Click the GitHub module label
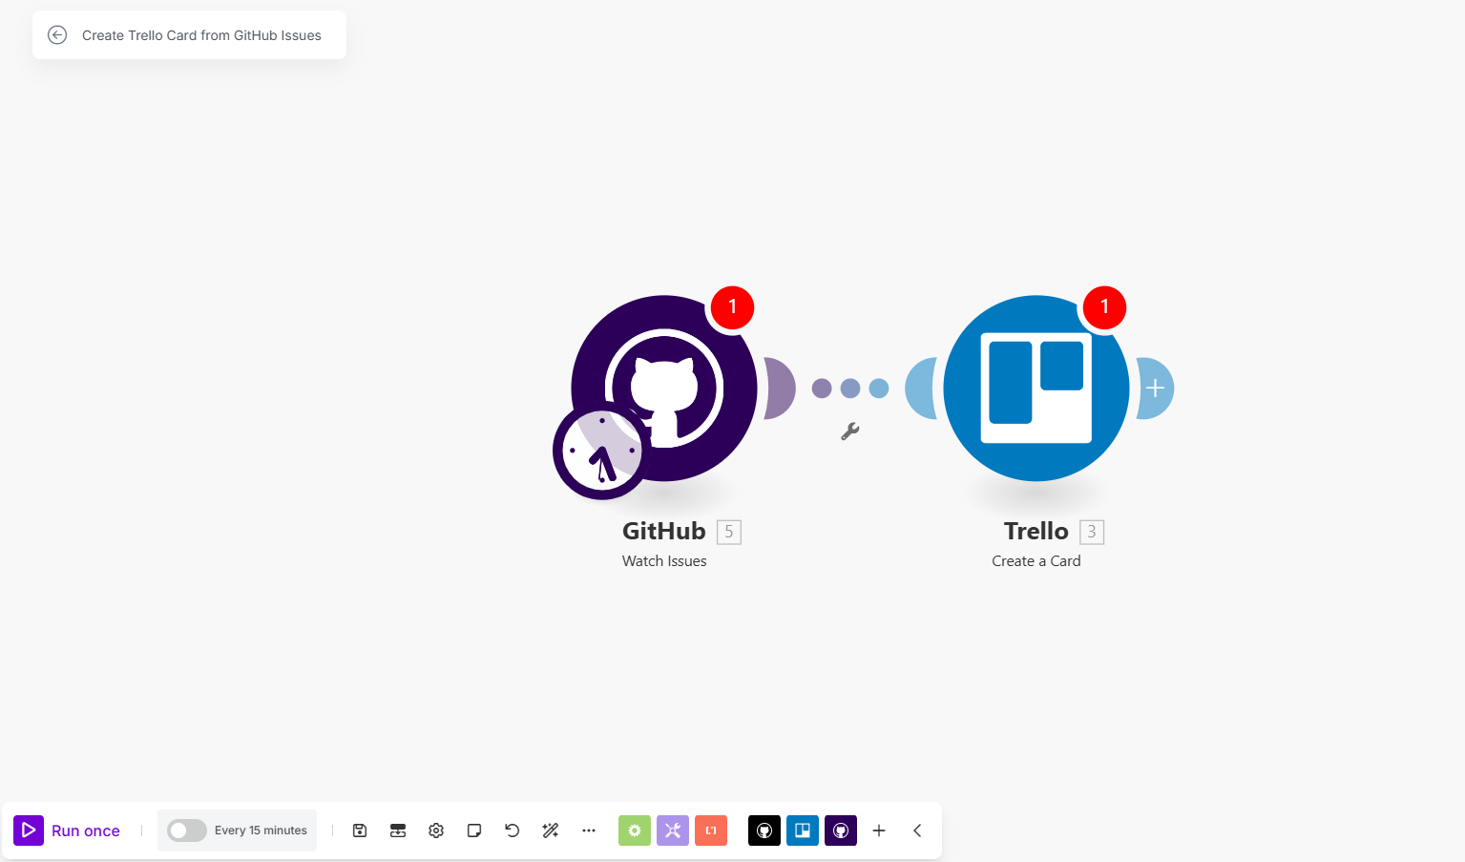 [664, 532]
